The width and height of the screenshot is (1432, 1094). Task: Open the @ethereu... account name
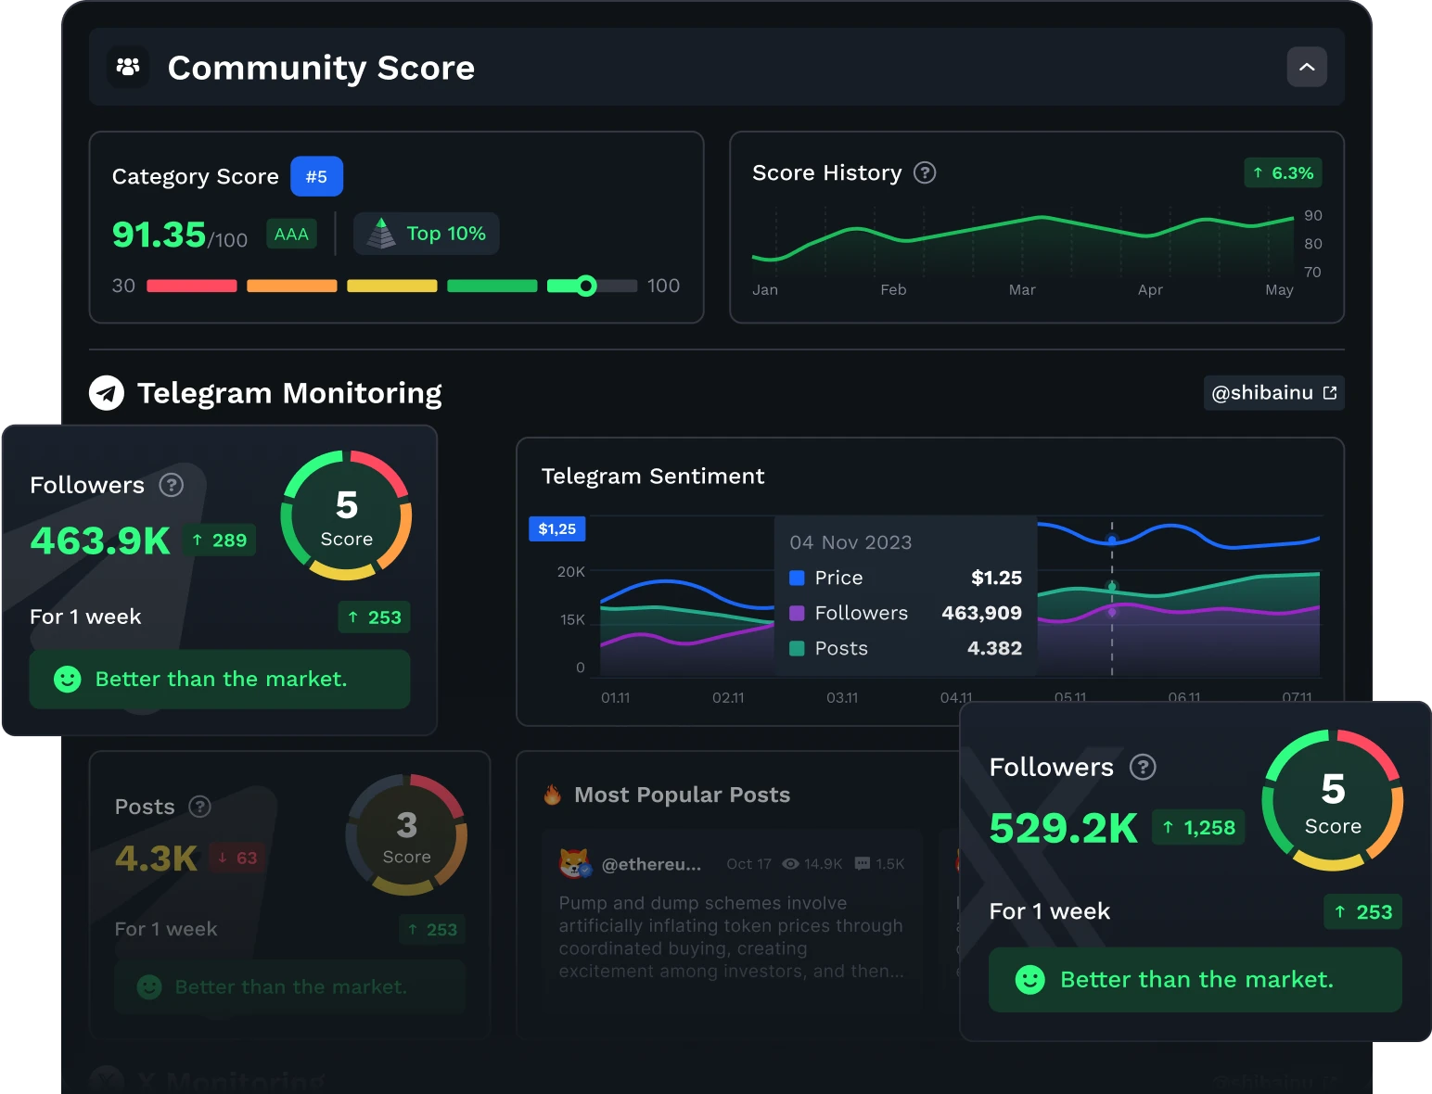(x=651, y=864)
